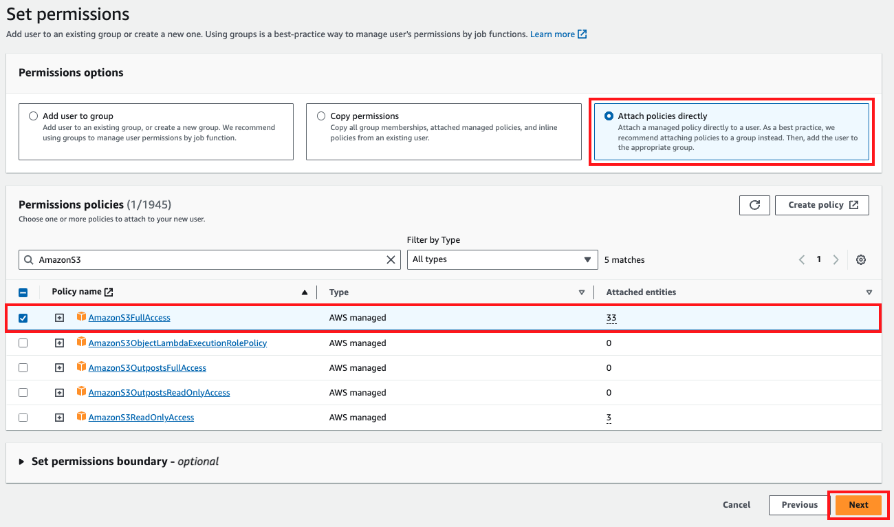Image resolution: width=894 pixels, height=527 pixels.
Task: Clear the AmazonS3 search text with X
Action: (x=391, y=260)
